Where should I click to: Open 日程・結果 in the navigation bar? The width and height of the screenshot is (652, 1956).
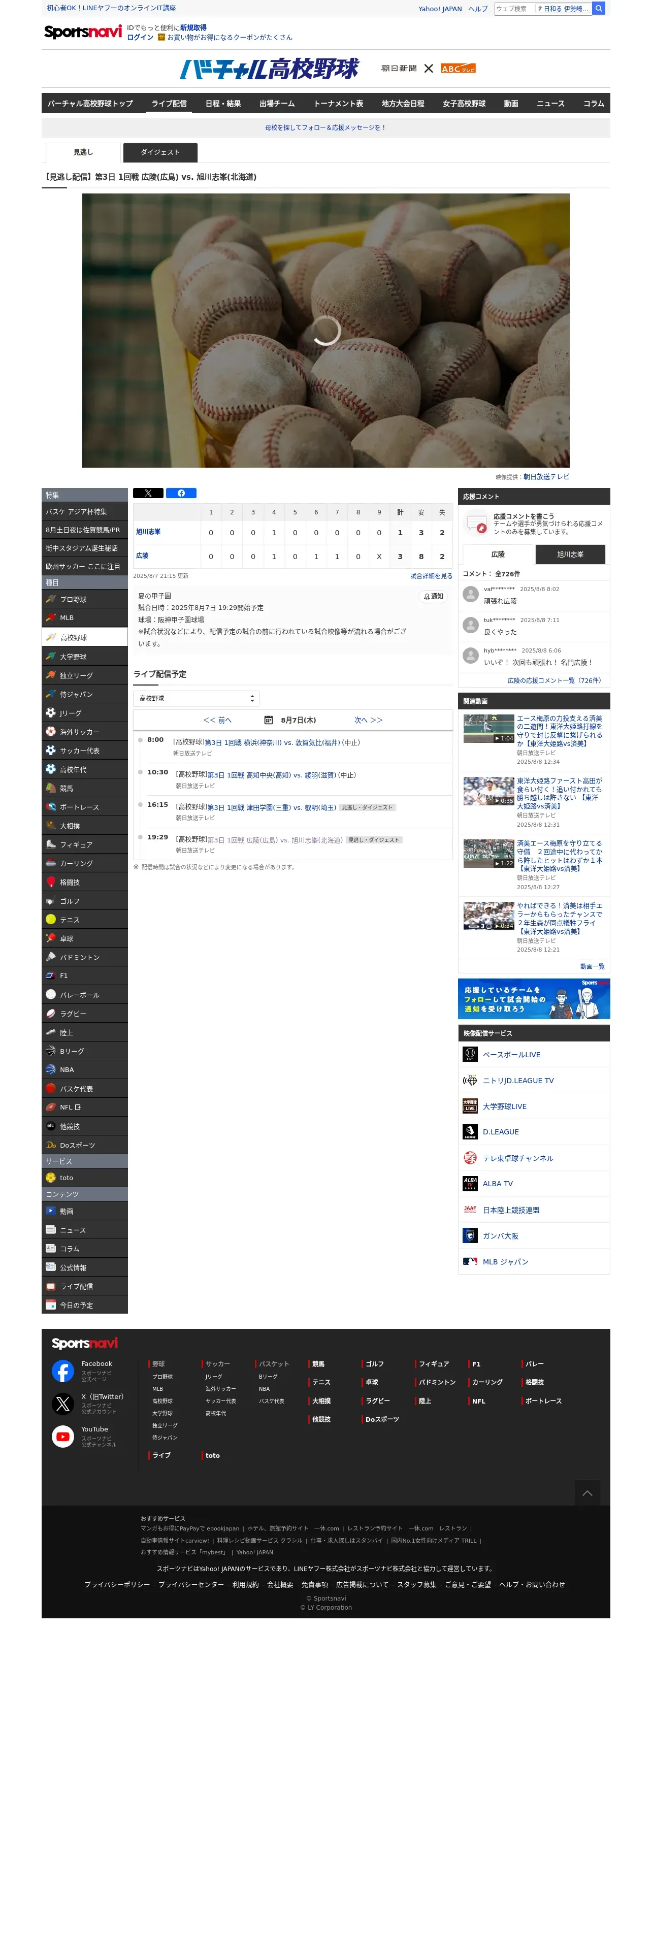click(223, 103)
